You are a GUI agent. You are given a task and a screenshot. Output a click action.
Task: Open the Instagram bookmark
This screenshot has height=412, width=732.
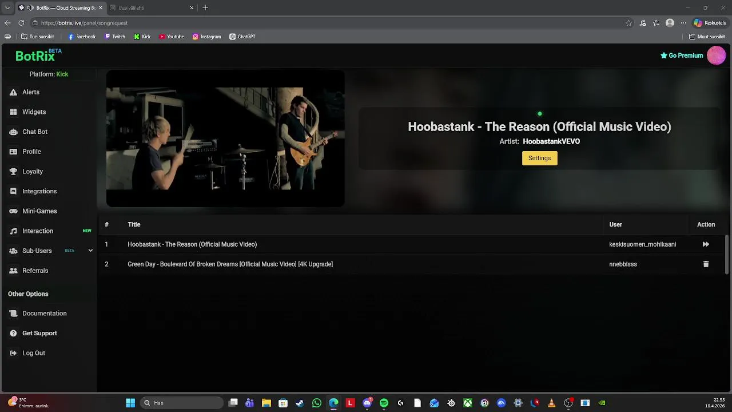click(x=206, y=37)
